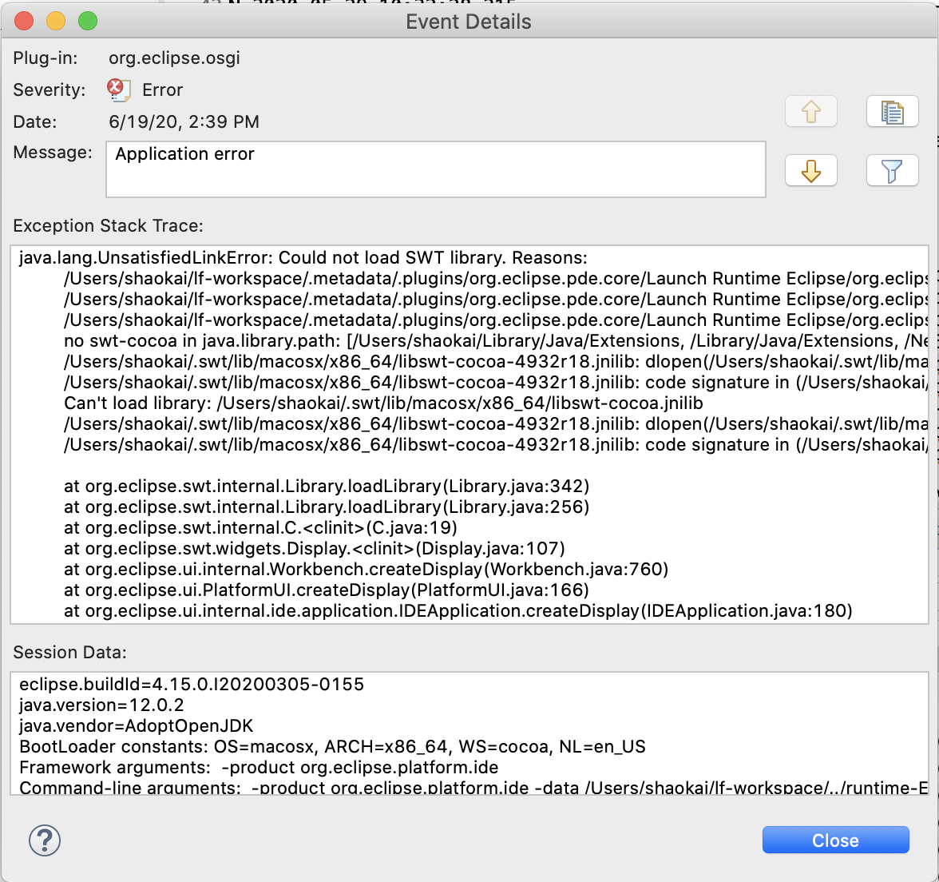Click the red Error severity icon
This screenshot has height=882, width=939.
click(x=118, y=89)
